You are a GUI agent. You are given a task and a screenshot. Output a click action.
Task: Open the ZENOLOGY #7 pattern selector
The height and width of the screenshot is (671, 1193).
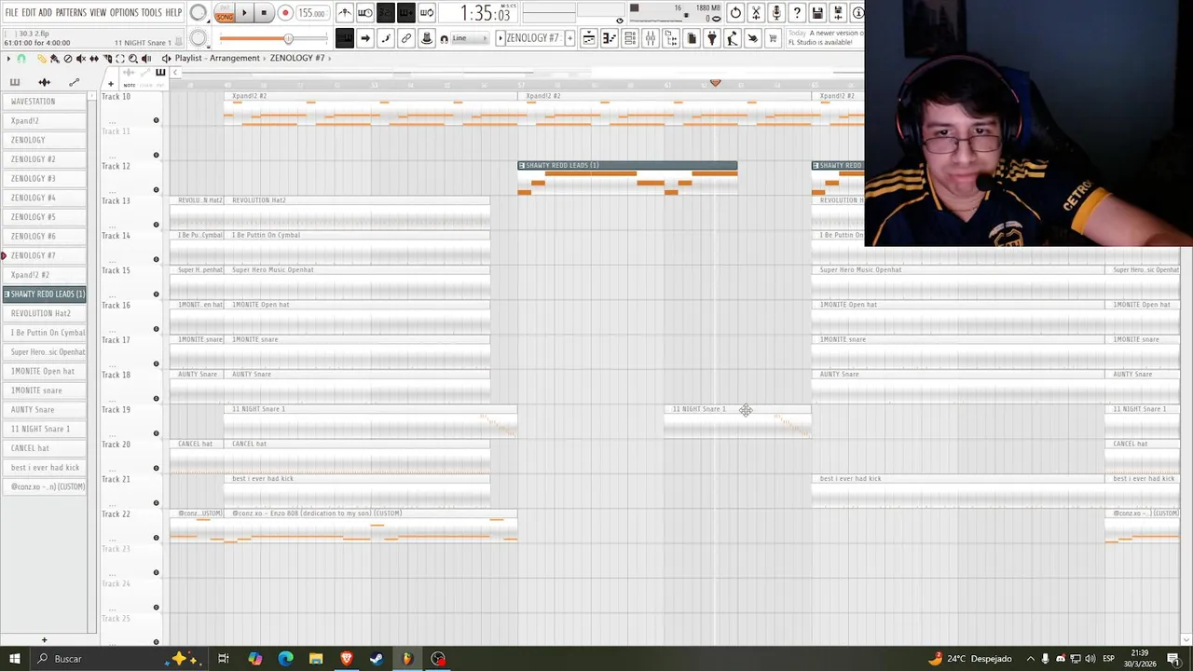[x=535, y=38]
